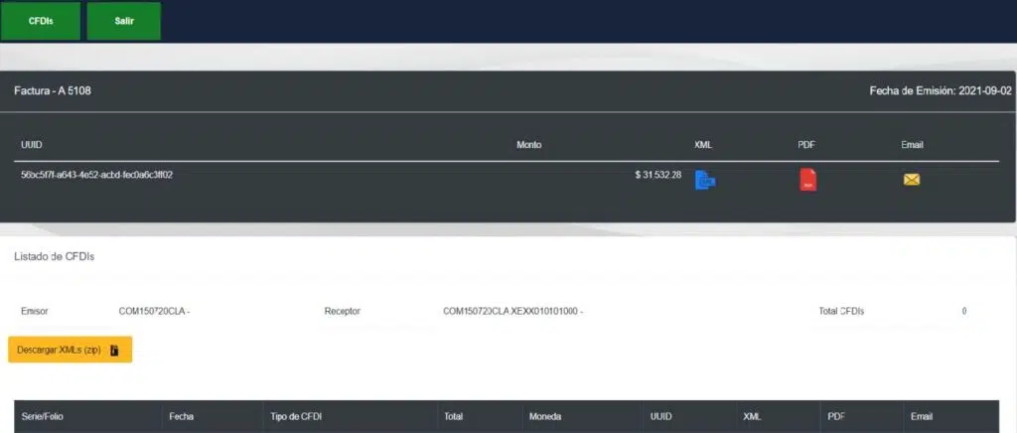Screen dimensions: 1017x433
Task: Click the Fecha column header in list
Action: tap(182, 416)
